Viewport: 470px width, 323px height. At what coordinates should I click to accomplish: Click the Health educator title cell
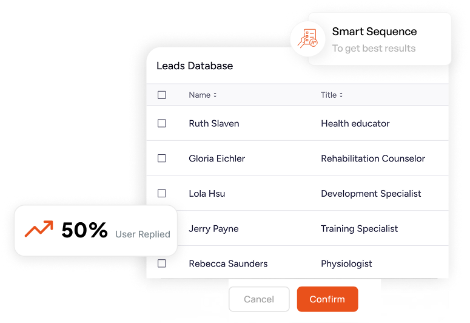tap(355, 123)
